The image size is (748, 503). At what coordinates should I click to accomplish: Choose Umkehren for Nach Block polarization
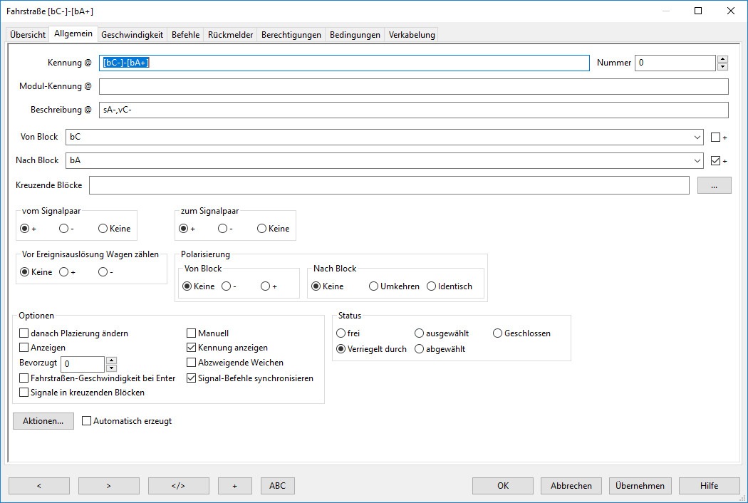[x=373, y=286]
